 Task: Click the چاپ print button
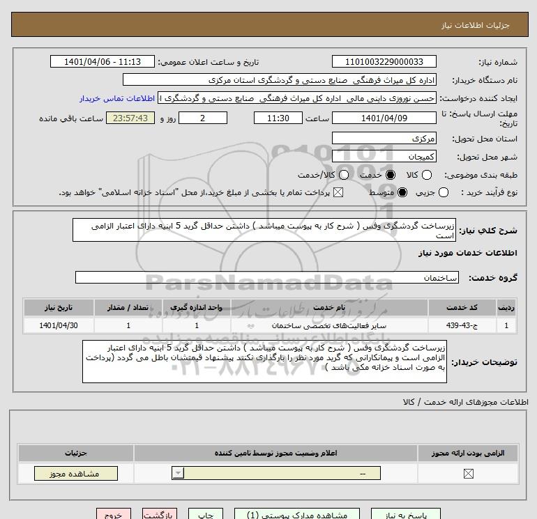[206, 514]
